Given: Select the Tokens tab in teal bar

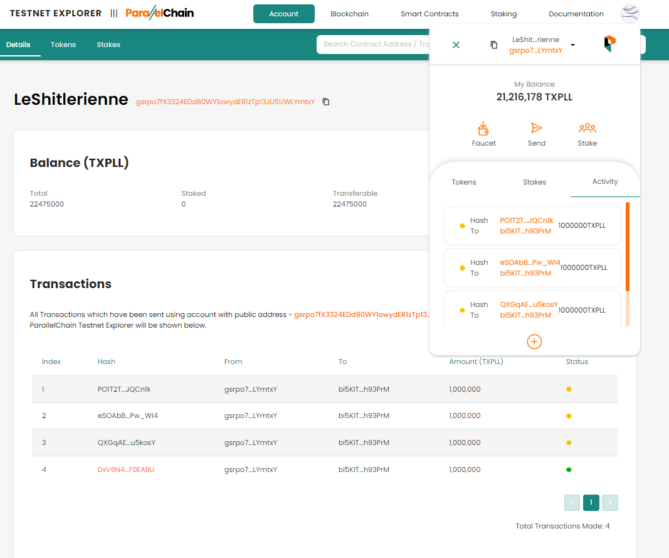Looking at the screenshot, I should tap(63, 45).
